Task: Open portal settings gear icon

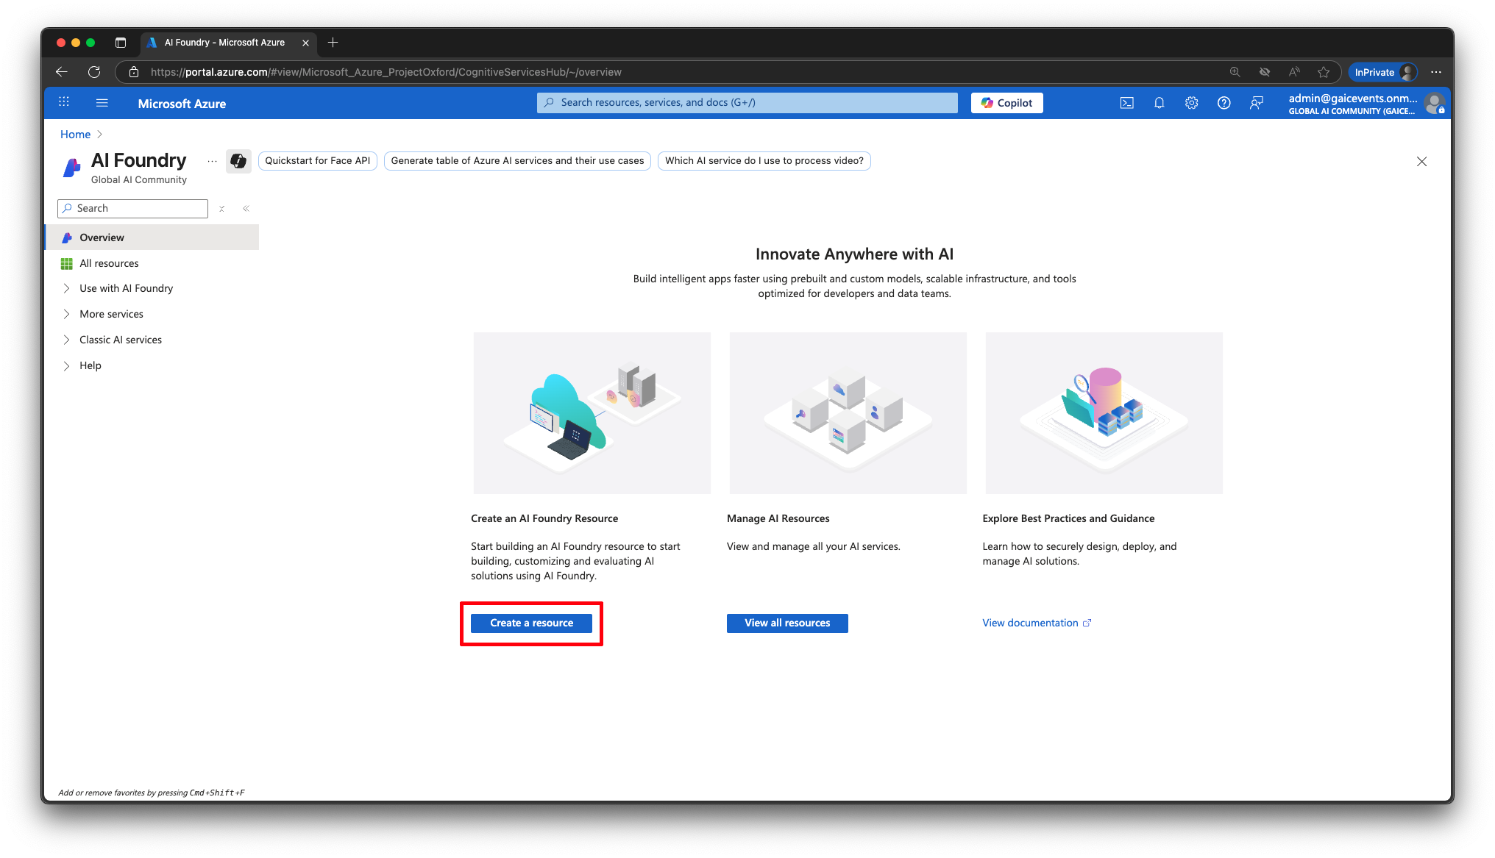Action: tap(1191, 103)
